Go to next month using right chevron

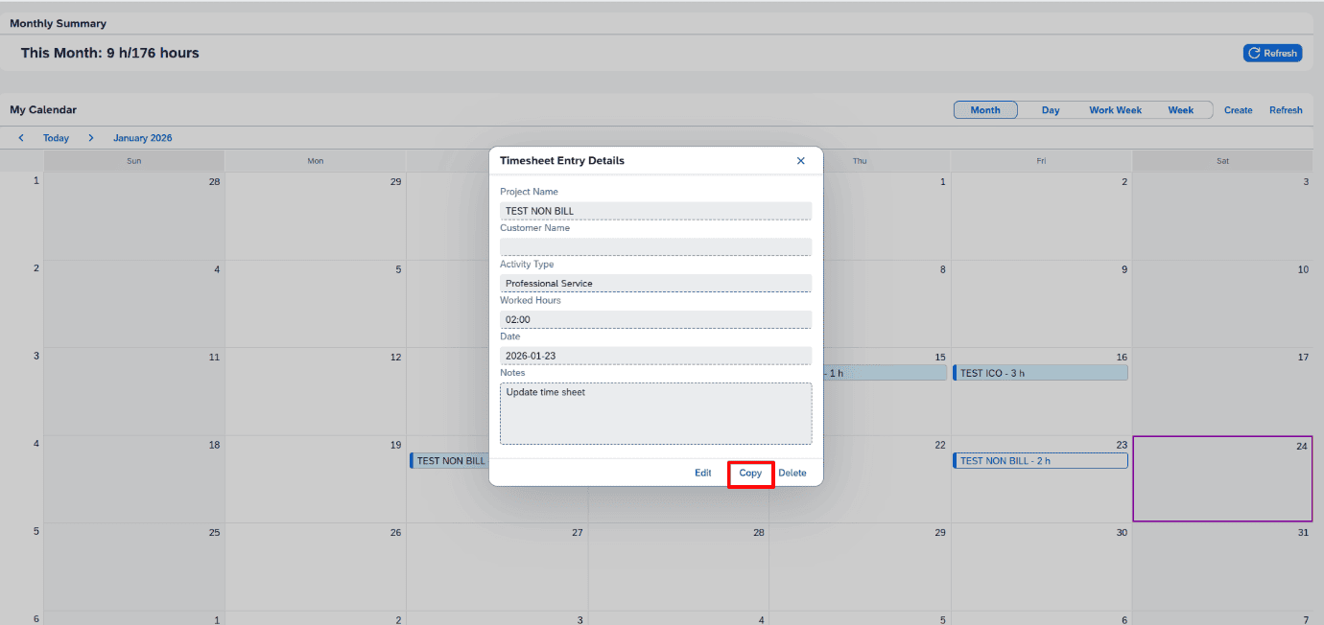click(91, 138)
